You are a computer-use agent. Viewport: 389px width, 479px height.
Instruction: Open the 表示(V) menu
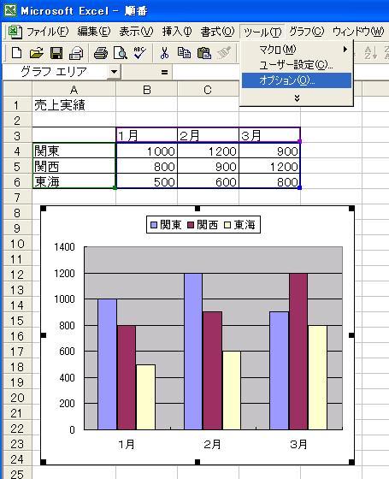tap(136, 32)
